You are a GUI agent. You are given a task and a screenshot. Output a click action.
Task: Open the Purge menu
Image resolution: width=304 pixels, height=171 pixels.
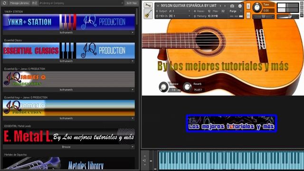(x=236, y=11)
